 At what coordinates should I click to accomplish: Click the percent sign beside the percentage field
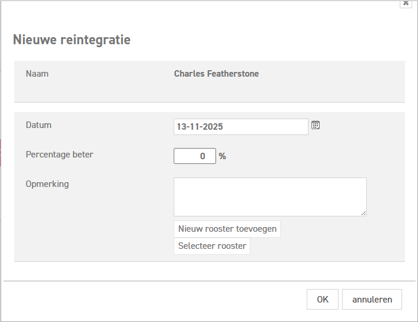click(x=223, y=156)
